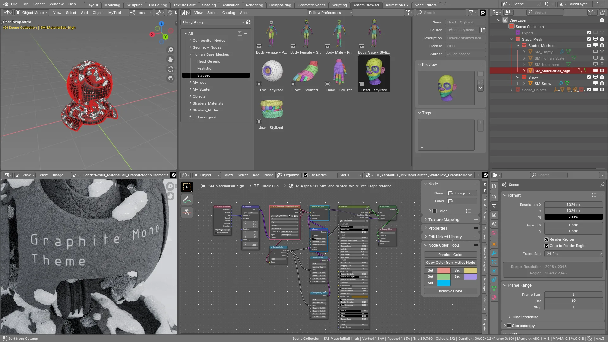Click the Set button next to the purple swatch
The width and height of the screenshot is (608, 342).
[x=457, y=276]
